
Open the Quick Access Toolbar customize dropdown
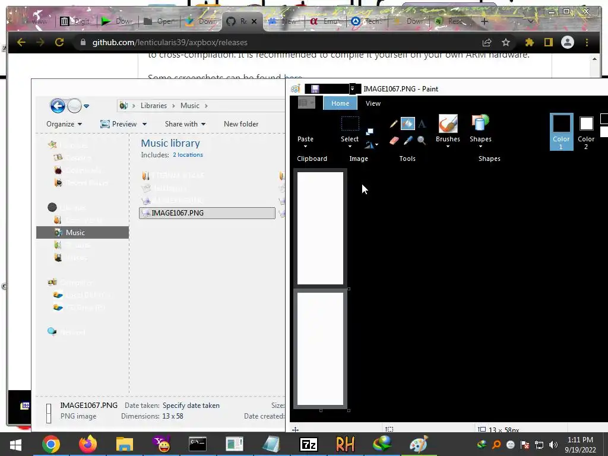pos(352,89)
